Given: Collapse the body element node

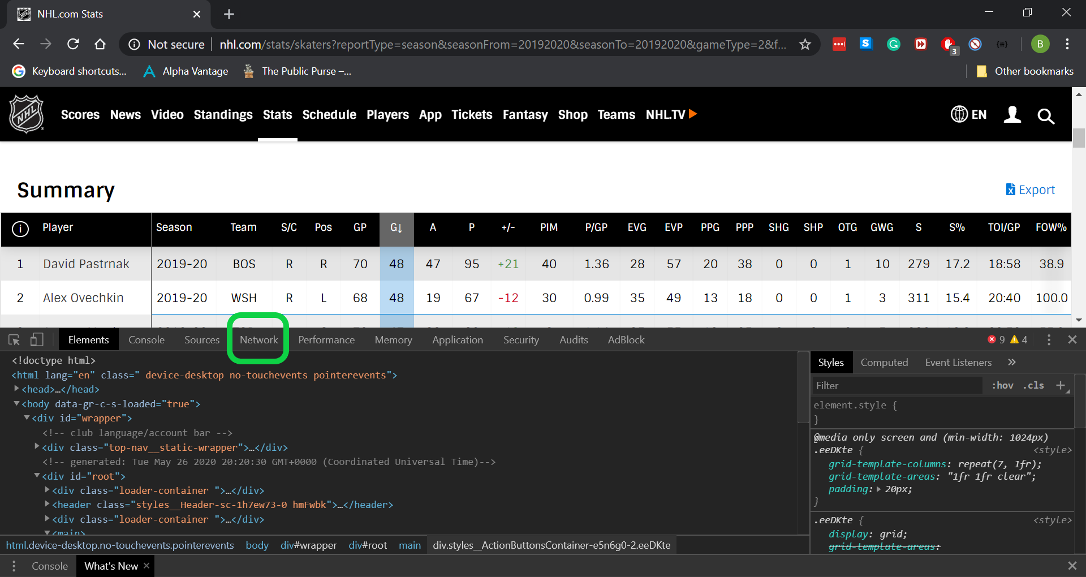Looking at the screenshot, I should click(17, 403).
